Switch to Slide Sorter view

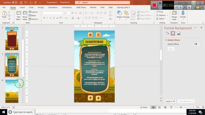point(159,107)
